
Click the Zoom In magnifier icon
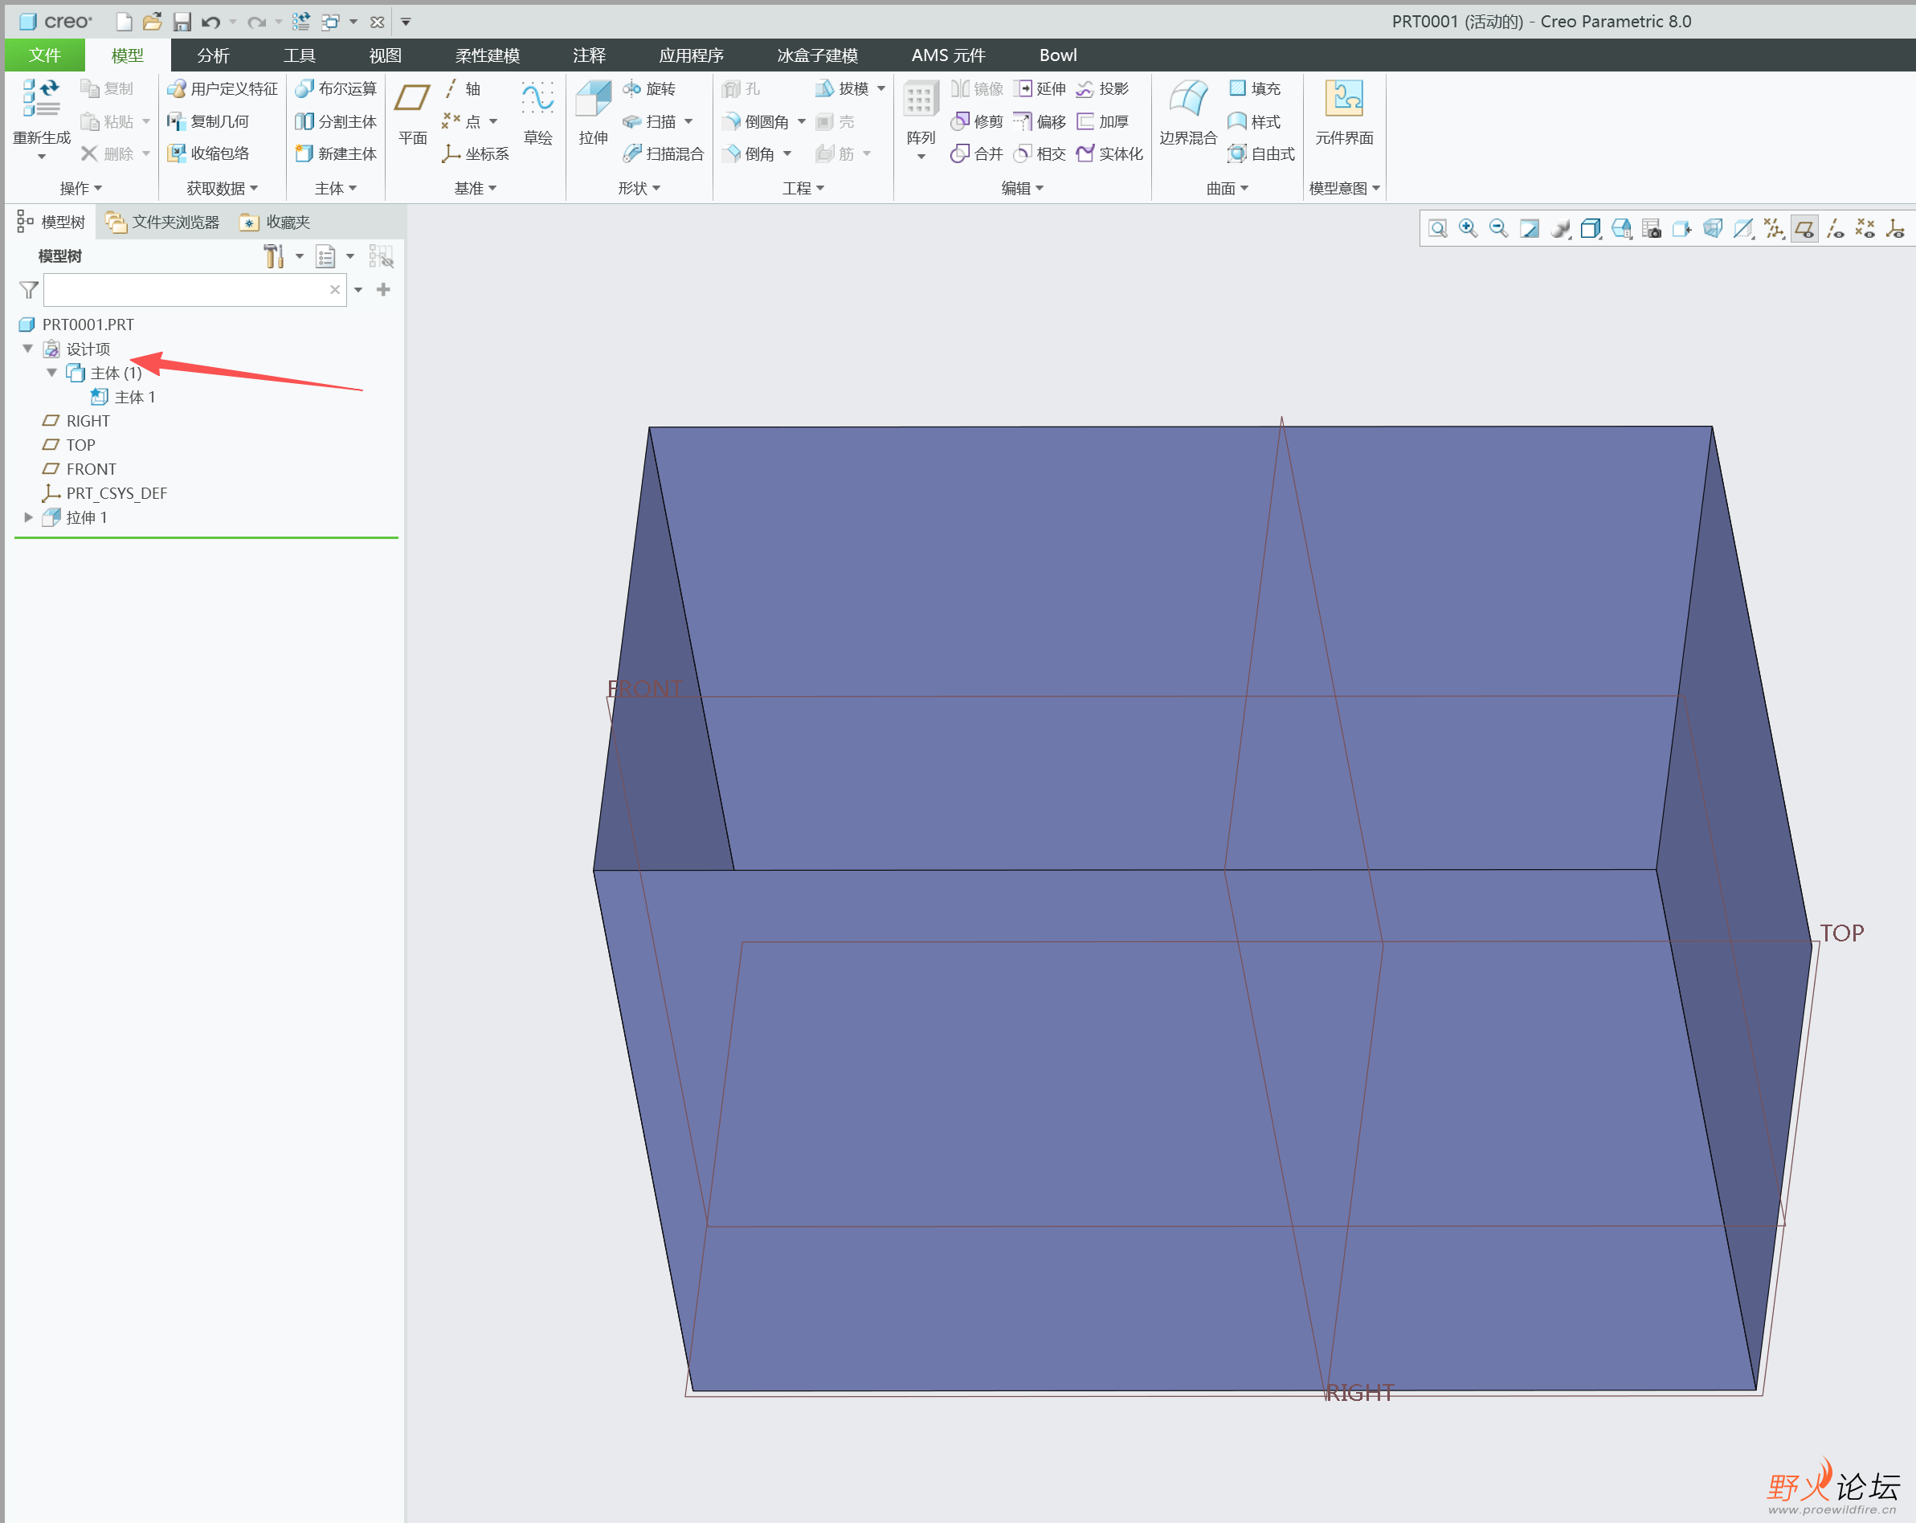pos(1468,228)
